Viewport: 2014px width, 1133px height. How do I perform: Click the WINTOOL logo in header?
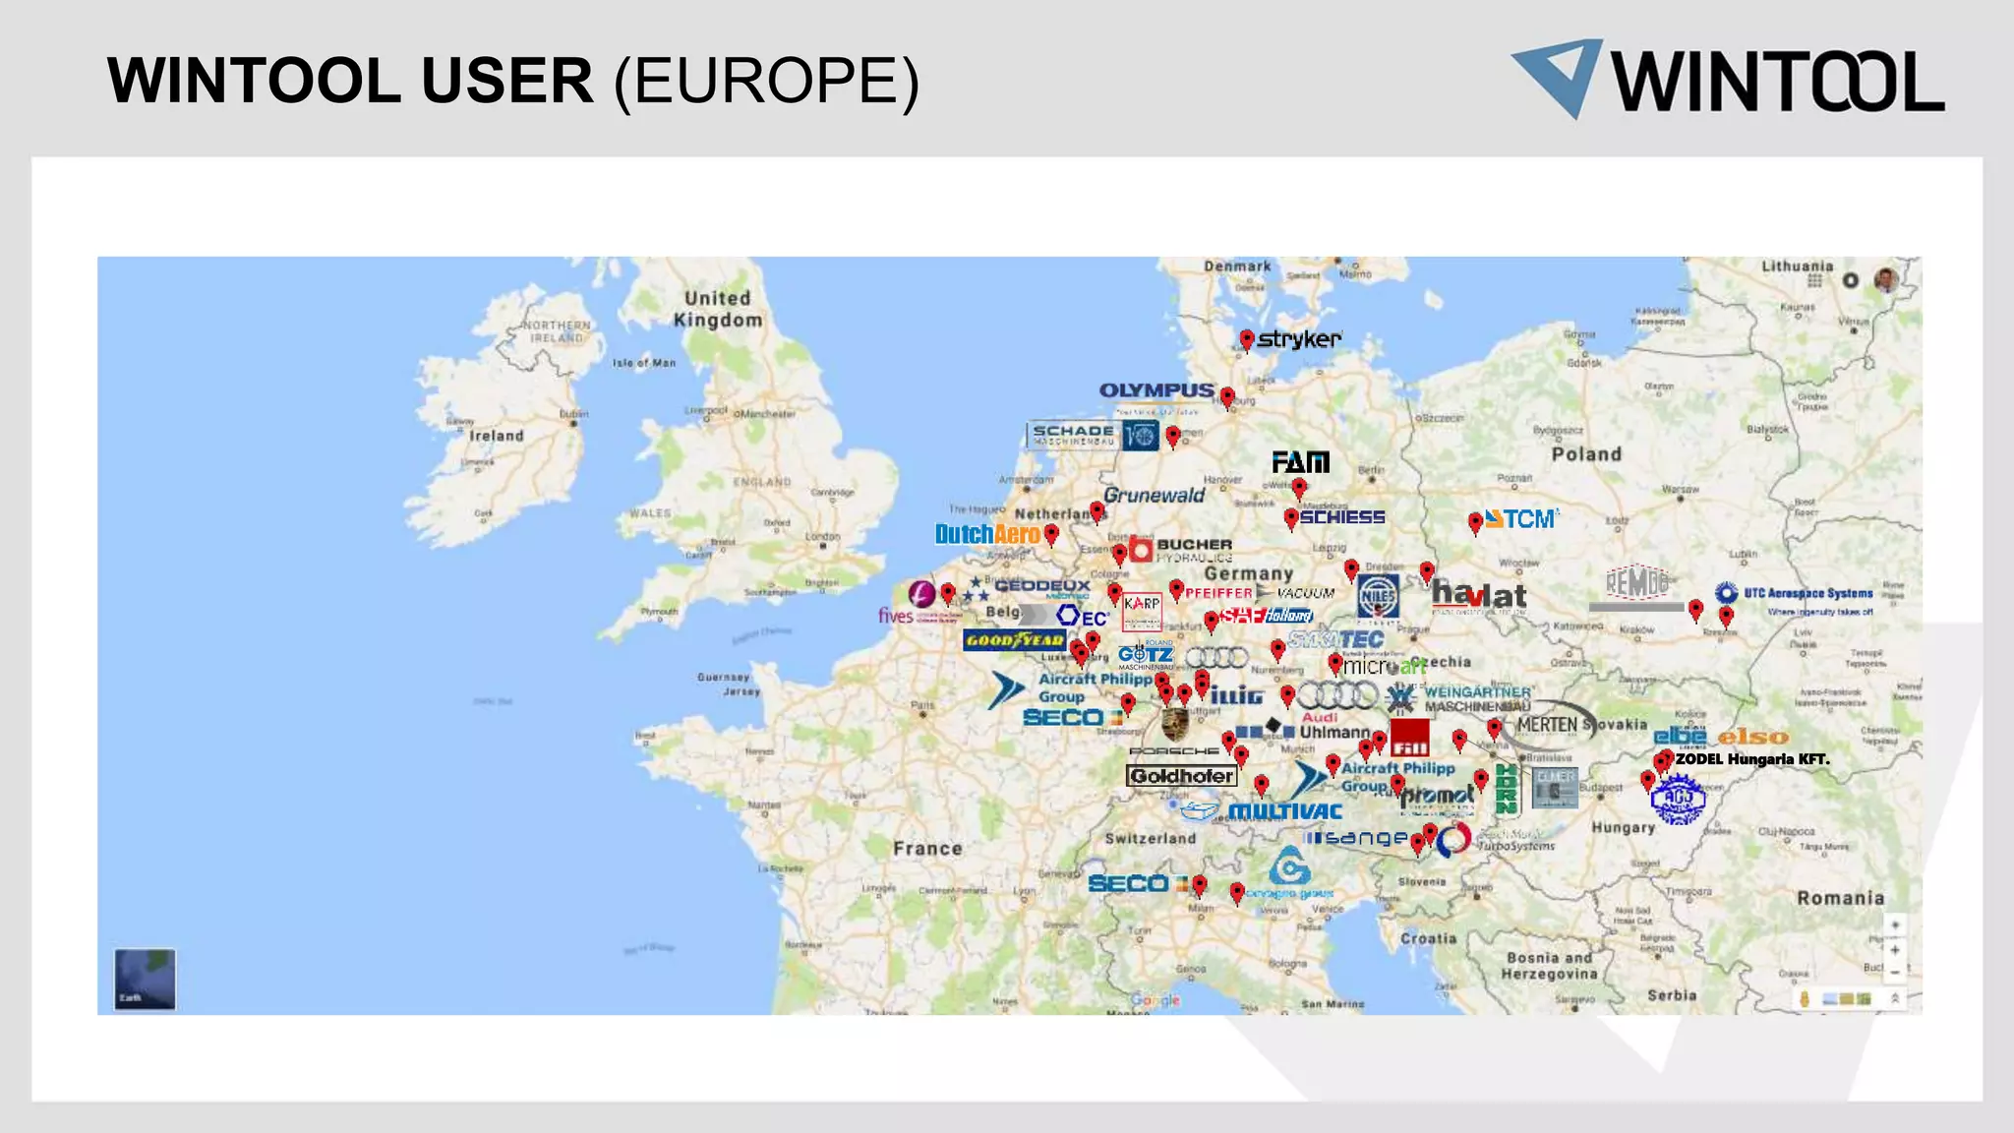point(1727,80)
